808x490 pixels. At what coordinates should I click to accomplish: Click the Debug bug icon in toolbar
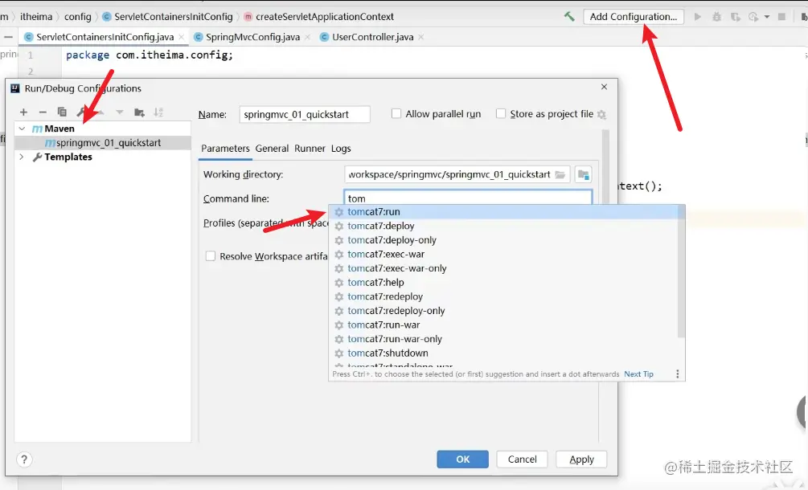coord(716,17)
